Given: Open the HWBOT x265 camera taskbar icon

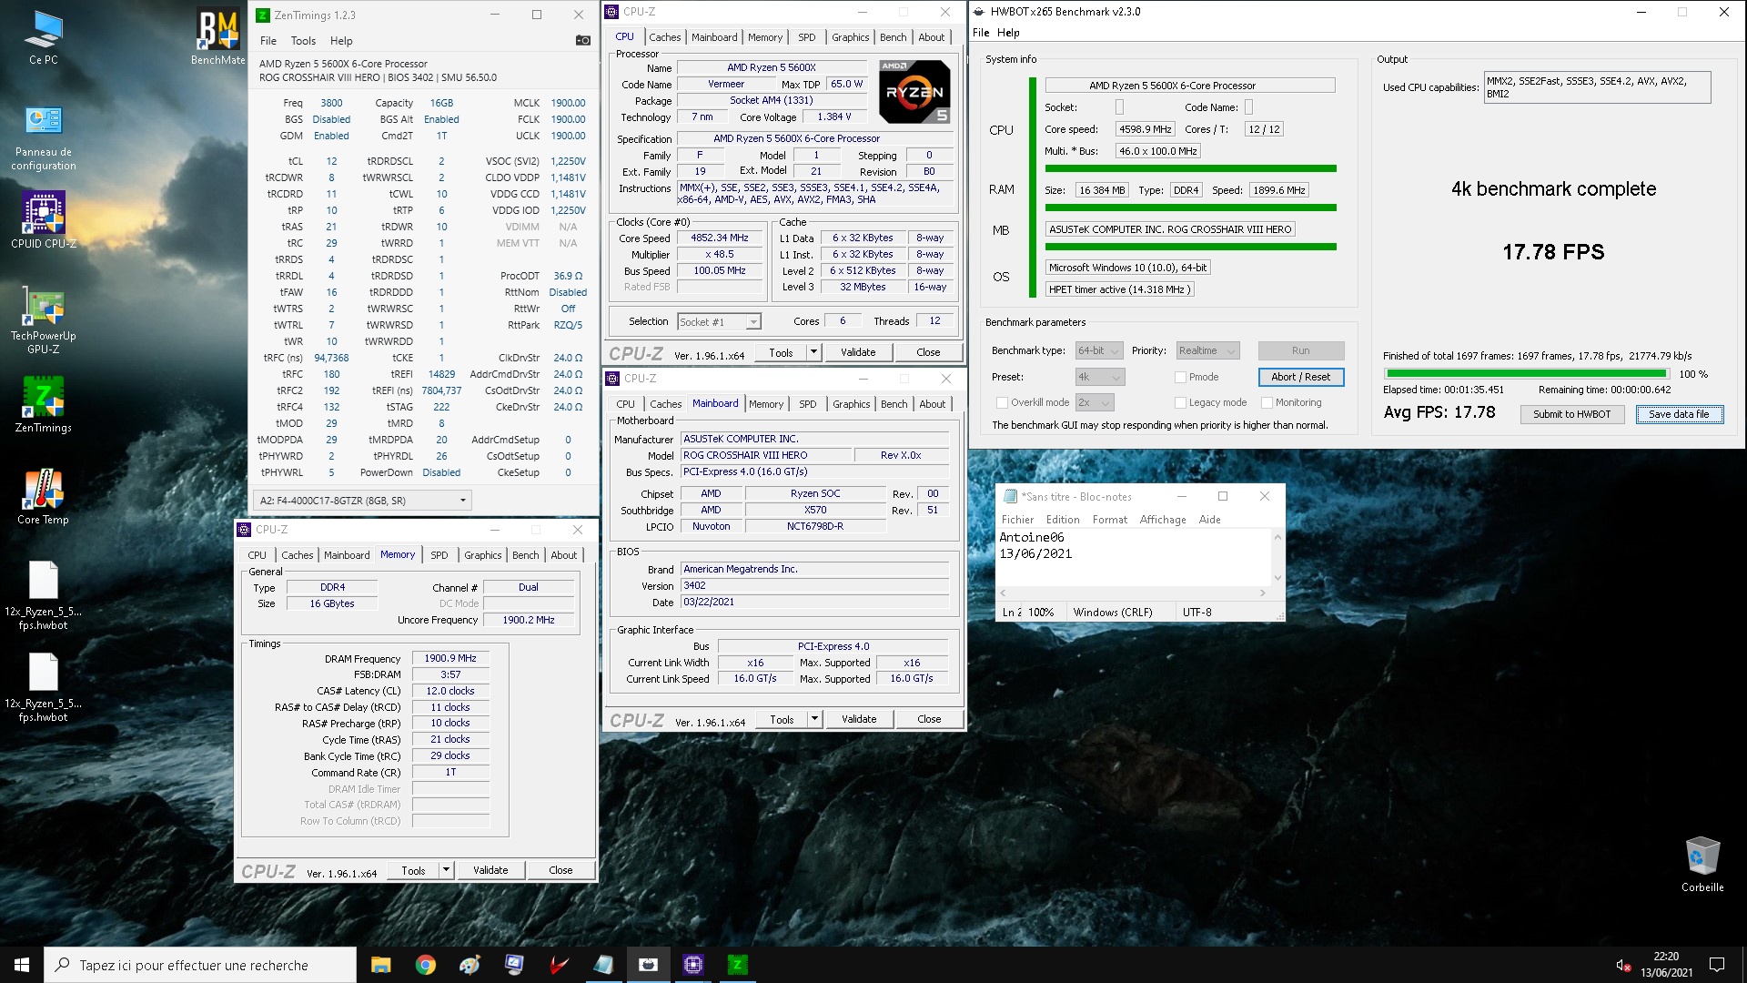Looking at the screenshot, I should point(648,964).
